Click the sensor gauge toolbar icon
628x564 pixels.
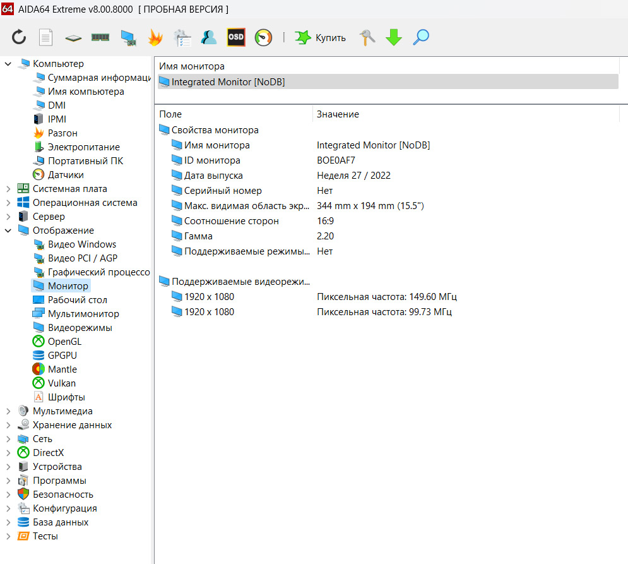click(x=263, y=37)
